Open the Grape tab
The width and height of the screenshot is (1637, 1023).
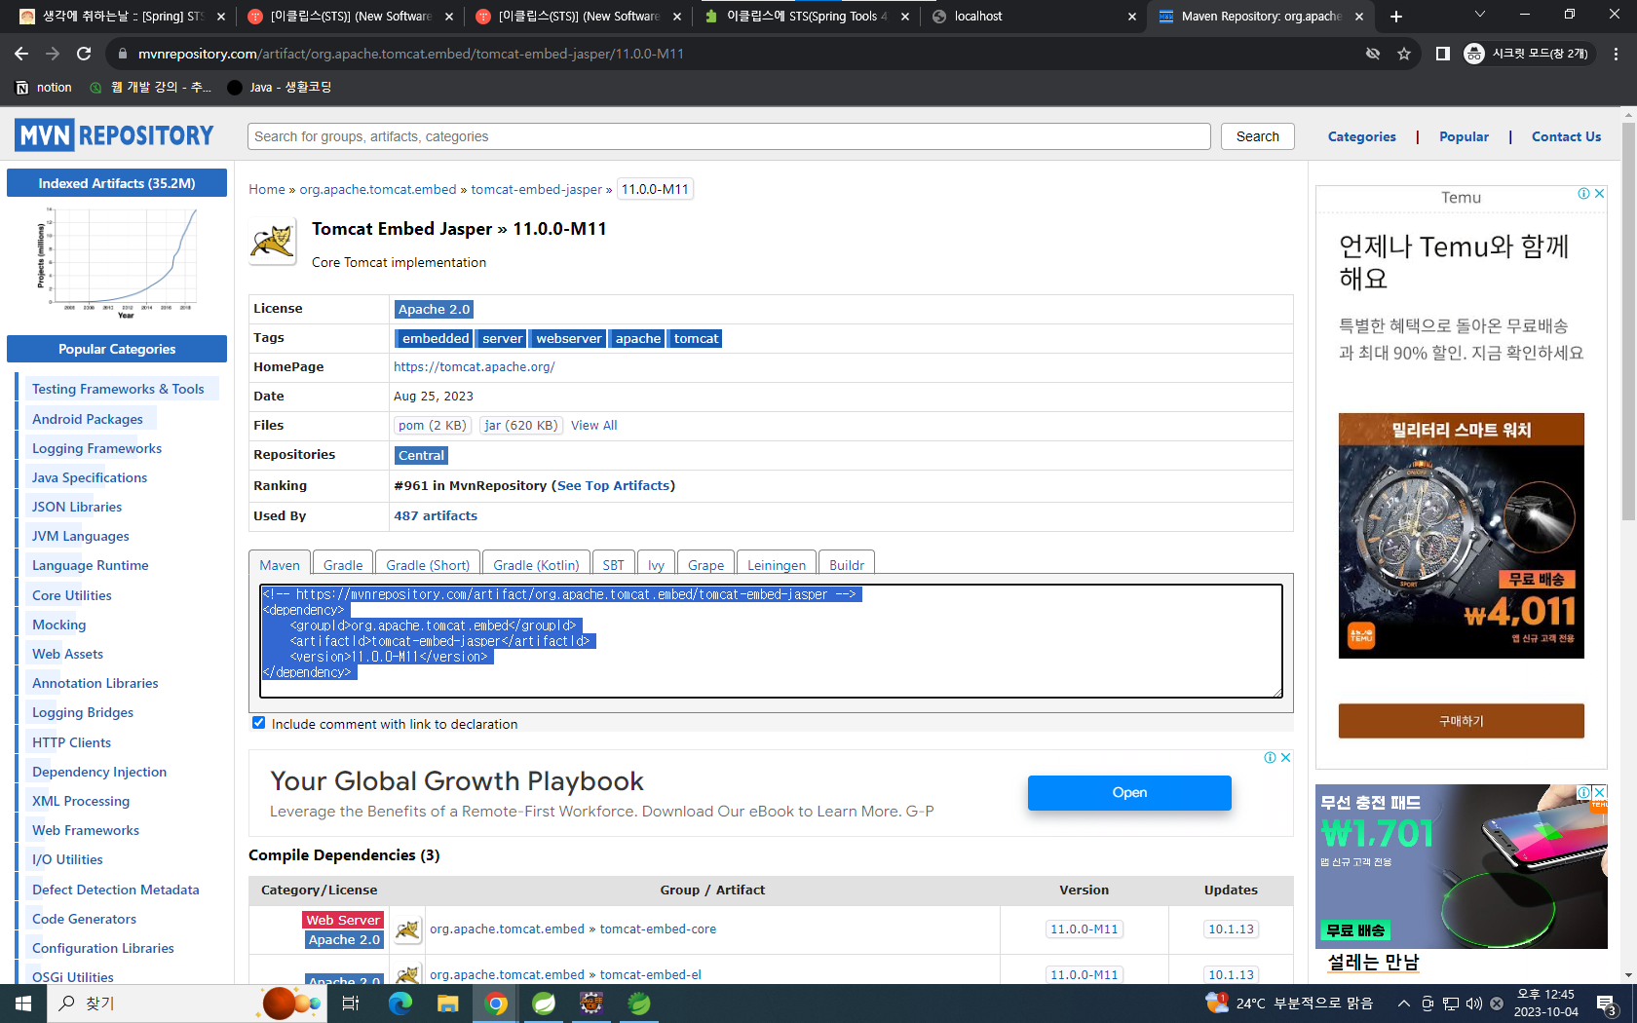click(x=705, y=564)
